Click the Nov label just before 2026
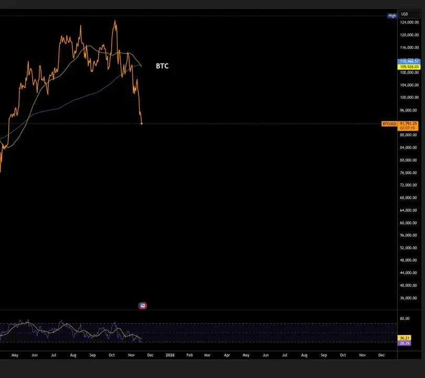 pos(131,355)
